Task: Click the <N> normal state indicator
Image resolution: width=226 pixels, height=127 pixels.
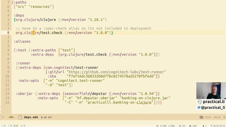Action: pos(11,117)
